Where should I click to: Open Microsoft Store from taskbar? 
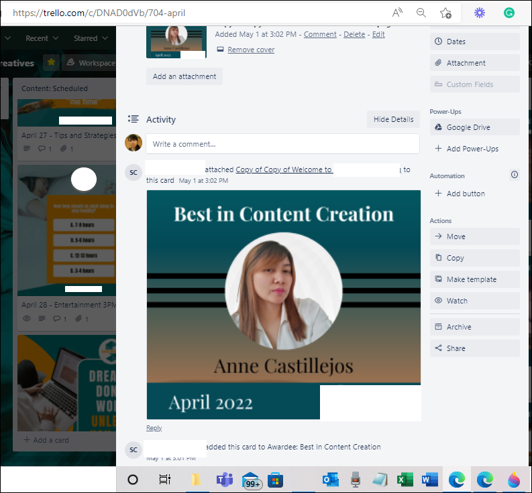pos(275,480)
